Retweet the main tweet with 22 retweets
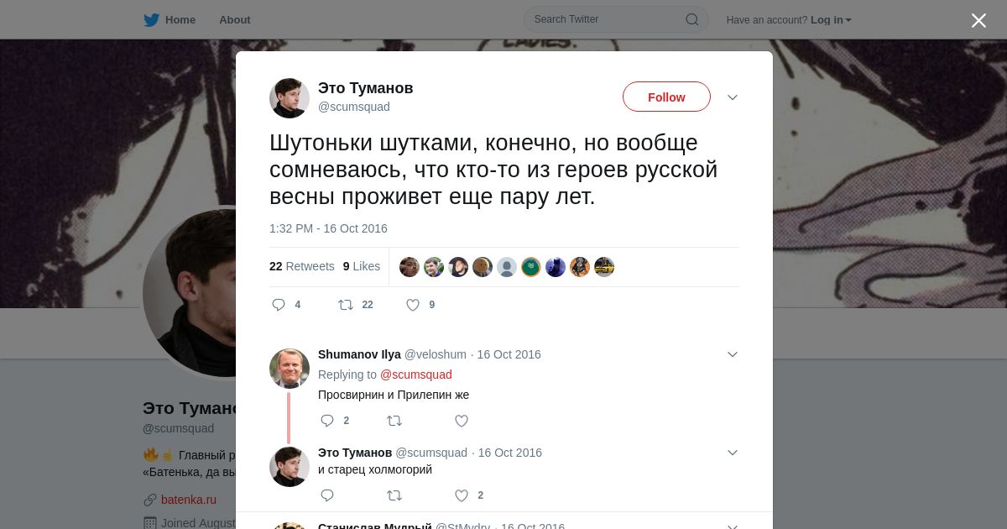Screen dimensions: 1007x529 [346, 305]
